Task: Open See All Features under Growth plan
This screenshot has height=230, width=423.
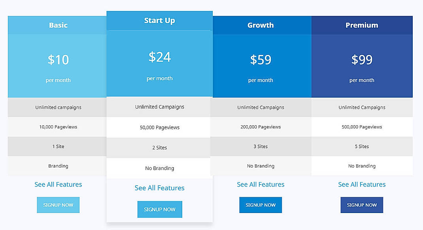Action: [261, 184]
